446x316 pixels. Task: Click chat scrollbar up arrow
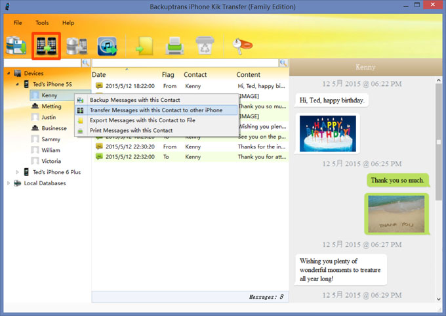coord(439,80)
